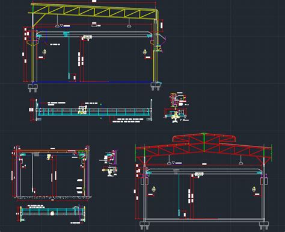Image resolution: width=285 pixels, height=232 pixels.
Task: Select the cyan hoist cable in the yellow-truss section
Action: [x=69, y=55]
